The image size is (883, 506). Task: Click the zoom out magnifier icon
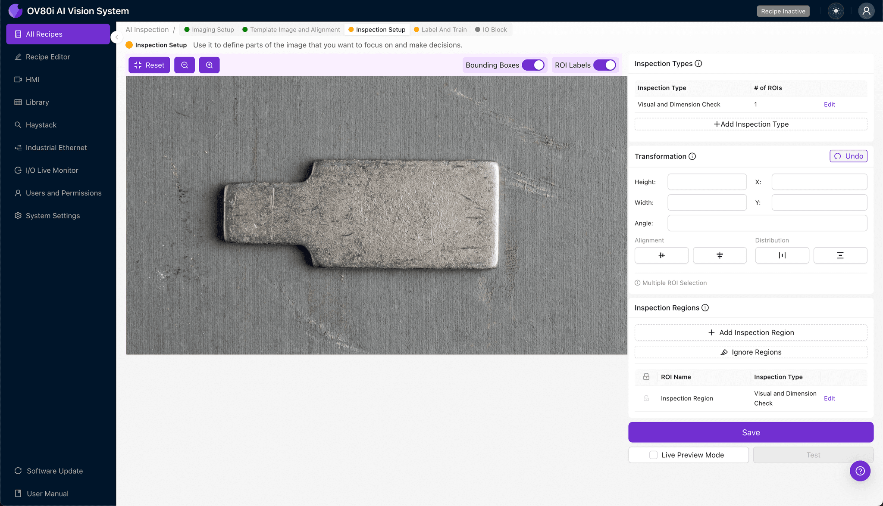pyautogui.click(x=185, y=65)
